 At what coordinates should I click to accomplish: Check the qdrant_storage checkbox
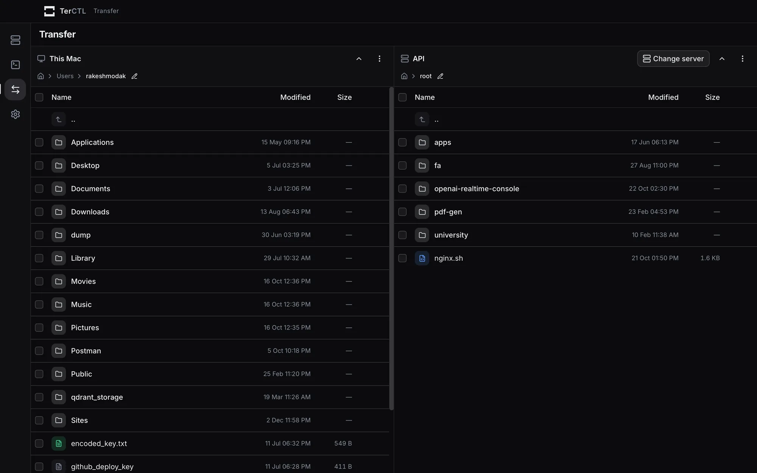click(39, 397)
